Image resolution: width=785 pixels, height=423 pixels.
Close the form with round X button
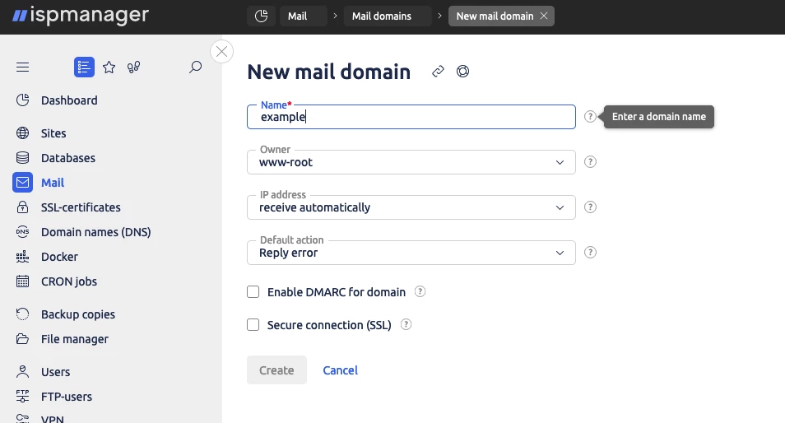tap(222, 52)
